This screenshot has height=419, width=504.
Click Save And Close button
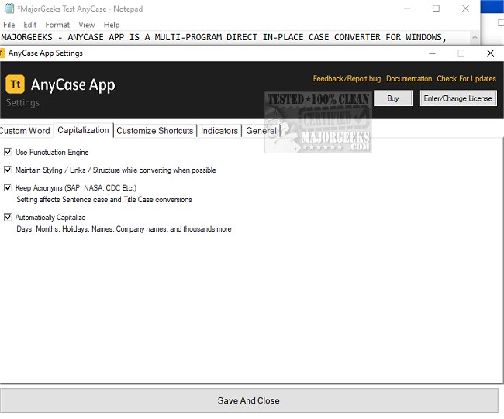point(249,400)
